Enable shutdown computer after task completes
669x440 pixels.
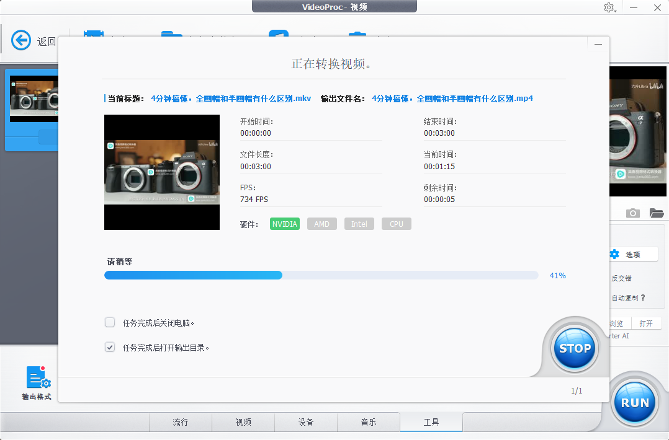(x=110, y=322)
